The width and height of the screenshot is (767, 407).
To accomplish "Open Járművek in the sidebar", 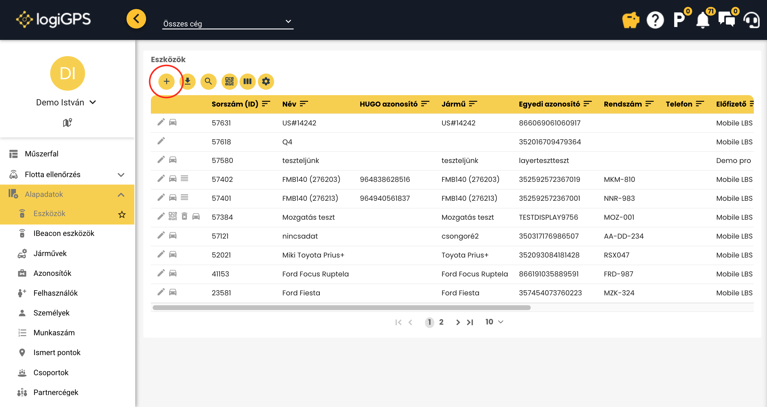I will (x=50, y=253).
